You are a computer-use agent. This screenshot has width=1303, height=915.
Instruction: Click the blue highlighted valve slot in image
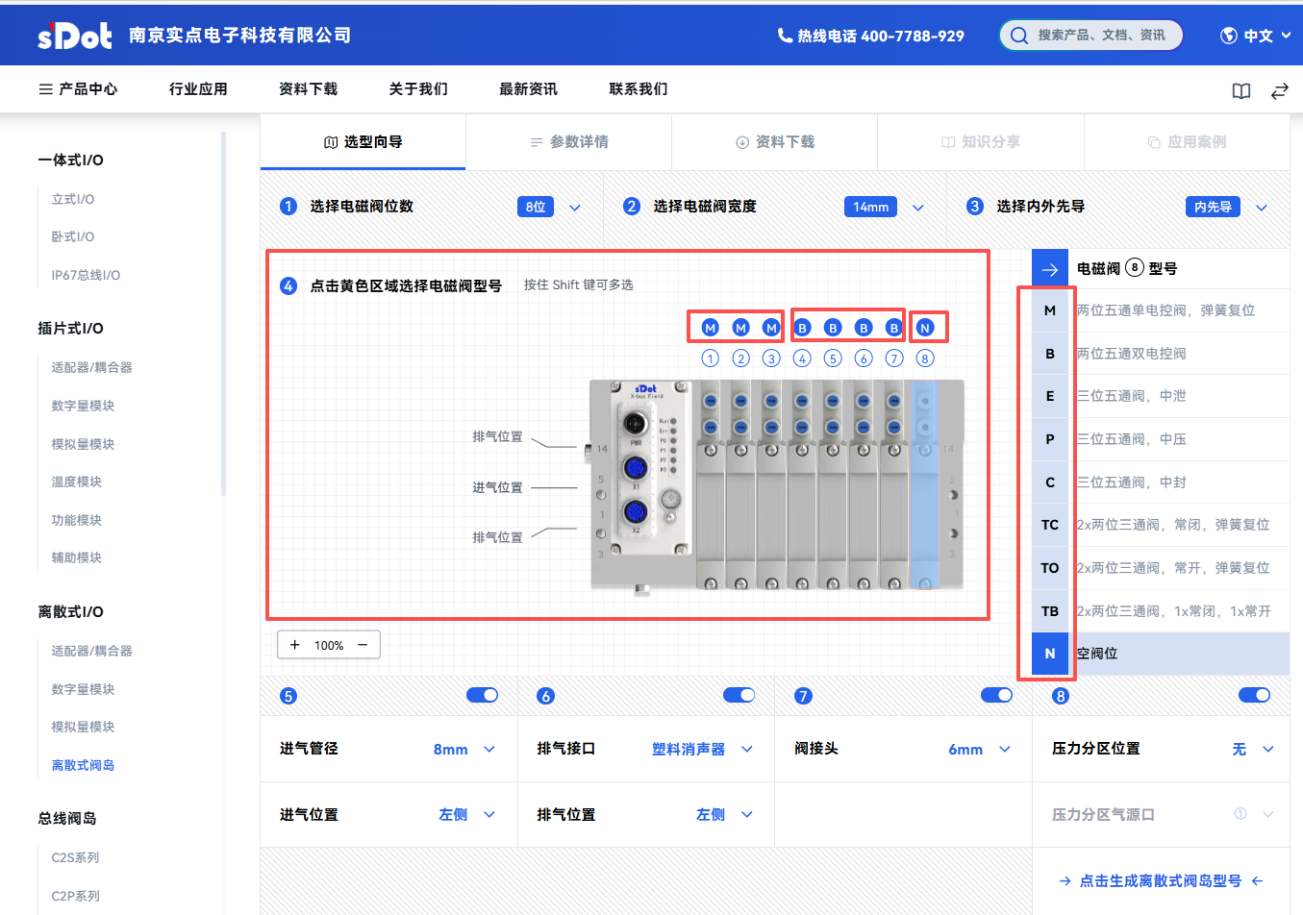coord(924,485)
